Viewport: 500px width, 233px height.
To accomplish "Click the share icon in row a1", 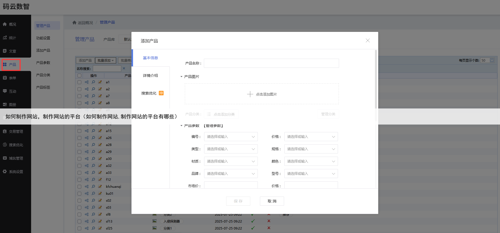I will 87,82.
